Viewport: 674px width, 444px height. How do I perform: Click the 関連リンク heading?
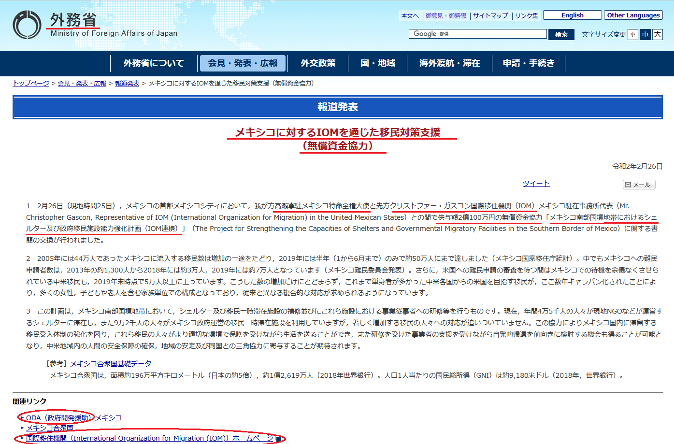pyautogui.click(x=29, y=401)
